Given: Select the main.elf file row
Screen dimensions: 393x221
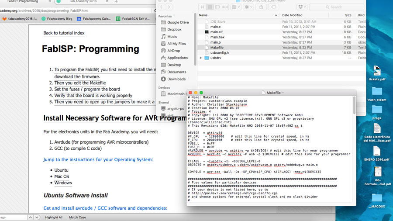Looking at the screenshot, I should (x=282, y=32).
